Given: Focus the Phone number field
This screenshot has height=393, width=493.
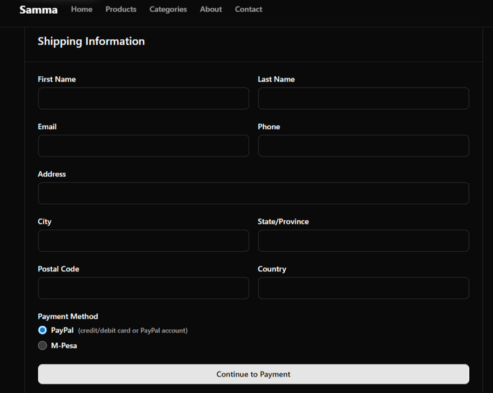Looking at the screenshot, I should click(x=363, y=146).
